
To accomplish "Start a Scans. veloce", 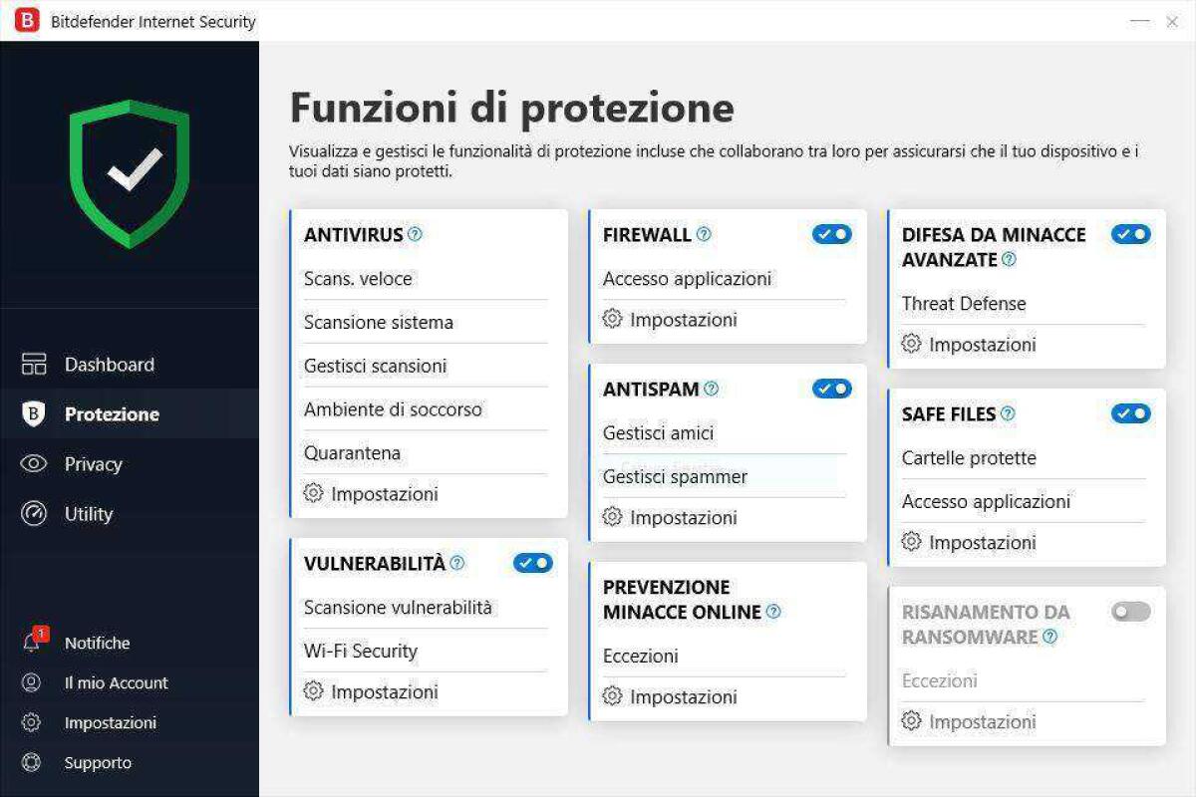I will [358, 279].
